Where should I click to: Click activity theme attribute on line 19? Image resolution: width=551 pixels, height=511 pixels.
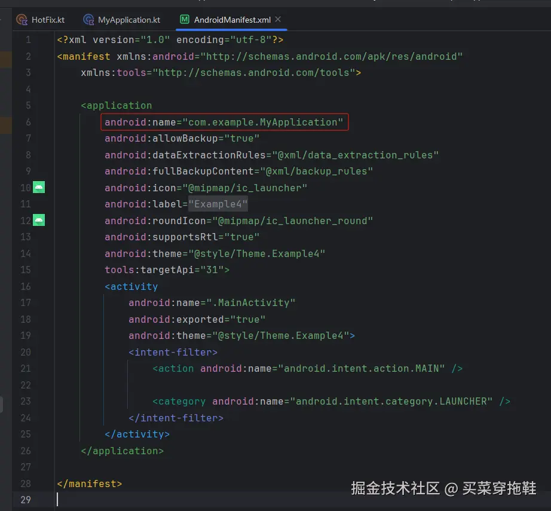pos(238,335)
